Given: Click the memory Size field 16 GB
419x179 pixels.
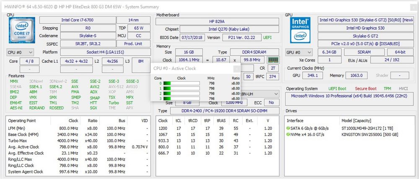Looking at the screenshot, I should coord(189,52).
